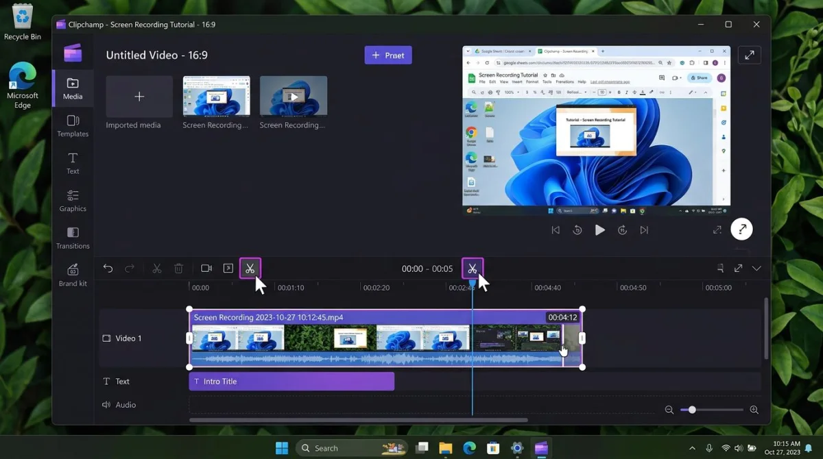Open the Windows Start menu
The width and height of the screenshot is (823, 459).
pos(282,448)
